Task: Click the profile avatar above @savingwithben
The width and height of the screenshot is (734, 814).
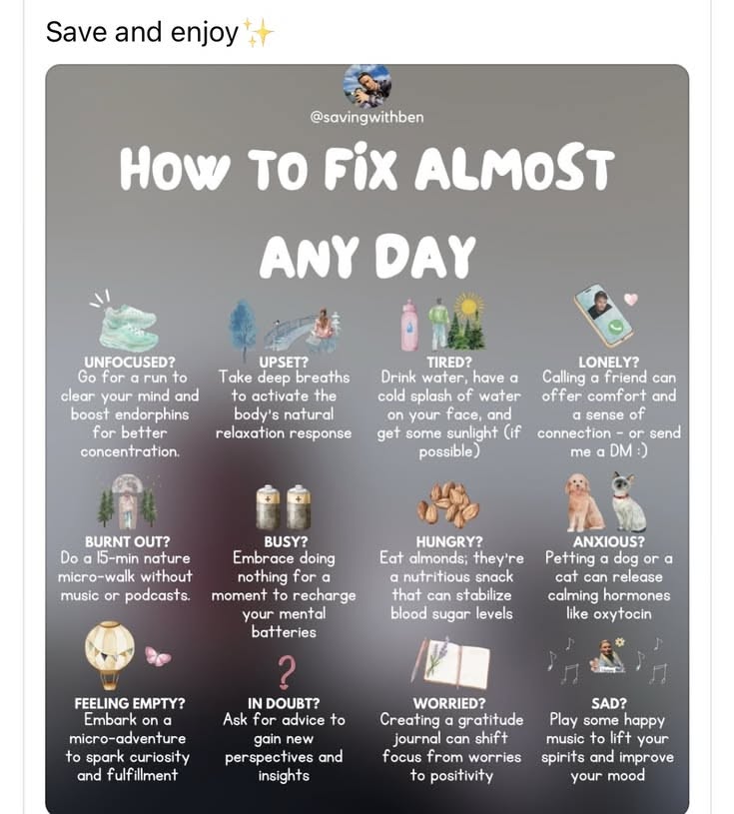Action: [367, 85]
